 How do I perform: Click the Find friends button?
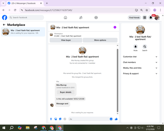(x=134, y=18)
